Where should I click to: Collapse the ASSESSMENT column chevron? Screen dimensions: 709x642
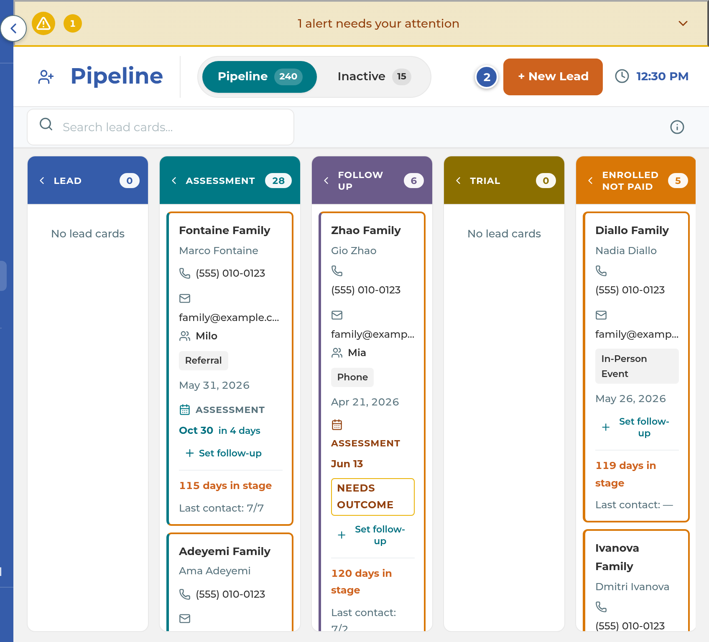pyautogui.click(x=174, y=181)
